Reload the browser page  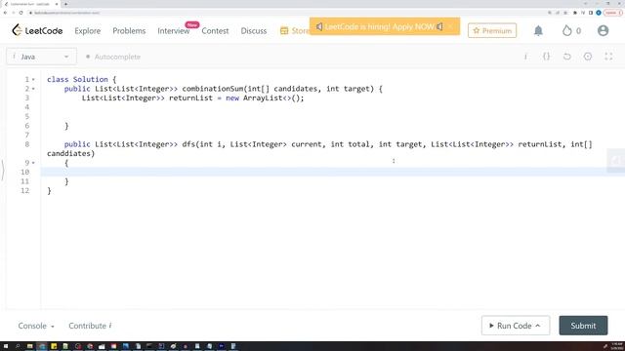21,13
